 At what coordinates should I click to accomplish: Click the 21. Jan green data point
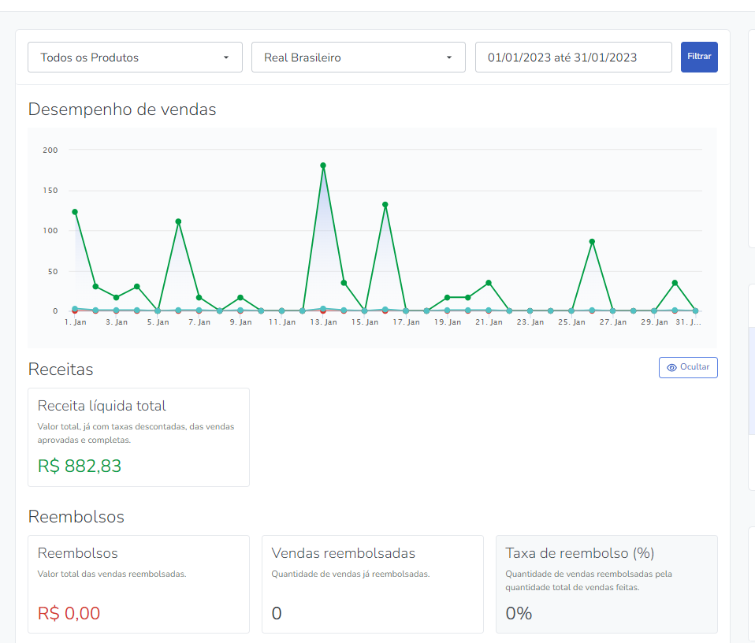[489, 283]
